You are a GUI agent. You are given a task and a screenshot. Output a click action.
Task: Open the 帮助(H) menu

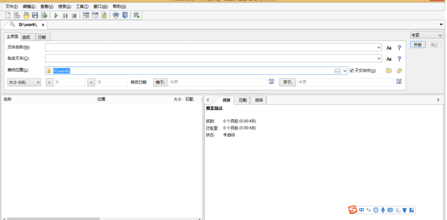point(119,6)
